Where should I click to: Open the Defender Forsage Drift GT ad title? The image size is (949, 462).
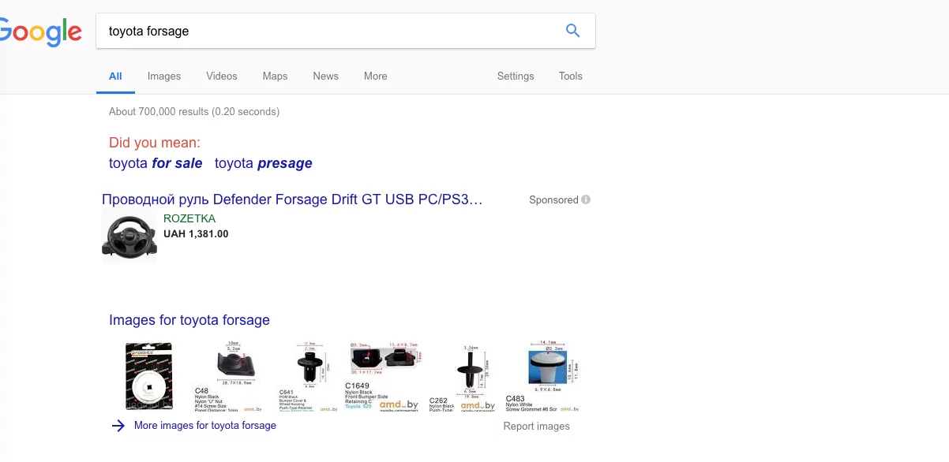(x=292, y=199)
